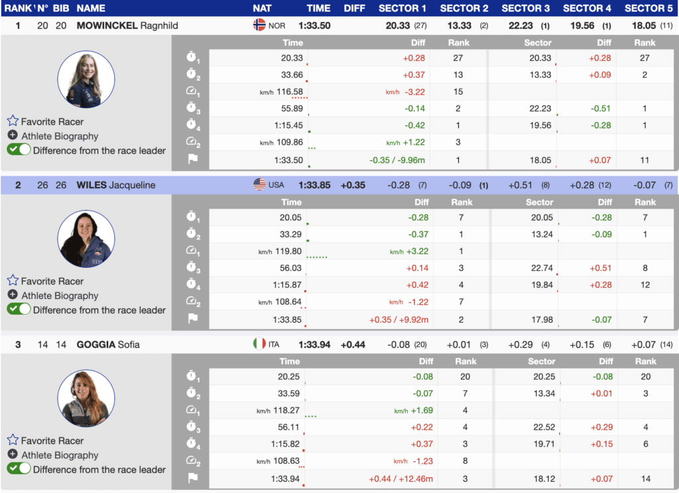Click Ragnhild Mowinckel's profile photo

point(86,80)
